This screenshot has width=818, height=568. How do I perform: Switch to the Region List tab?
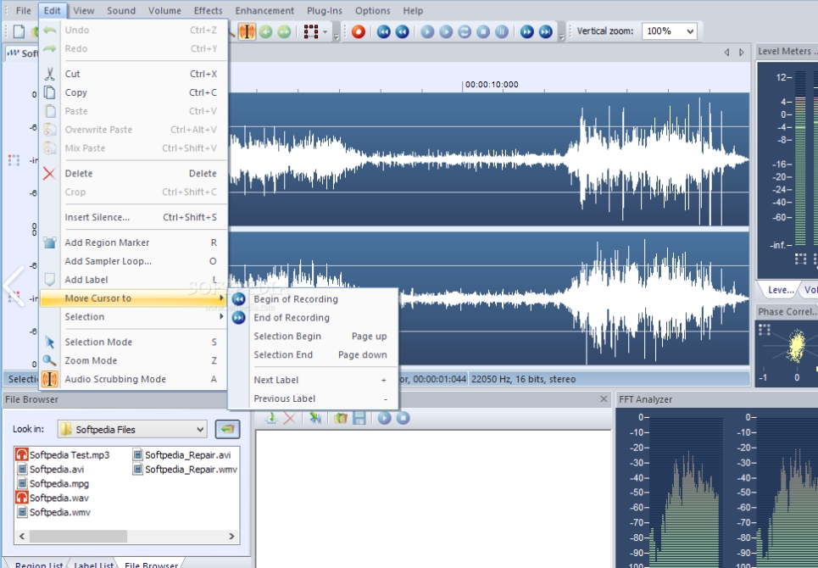pyautogui.click(x=39, y=564)
